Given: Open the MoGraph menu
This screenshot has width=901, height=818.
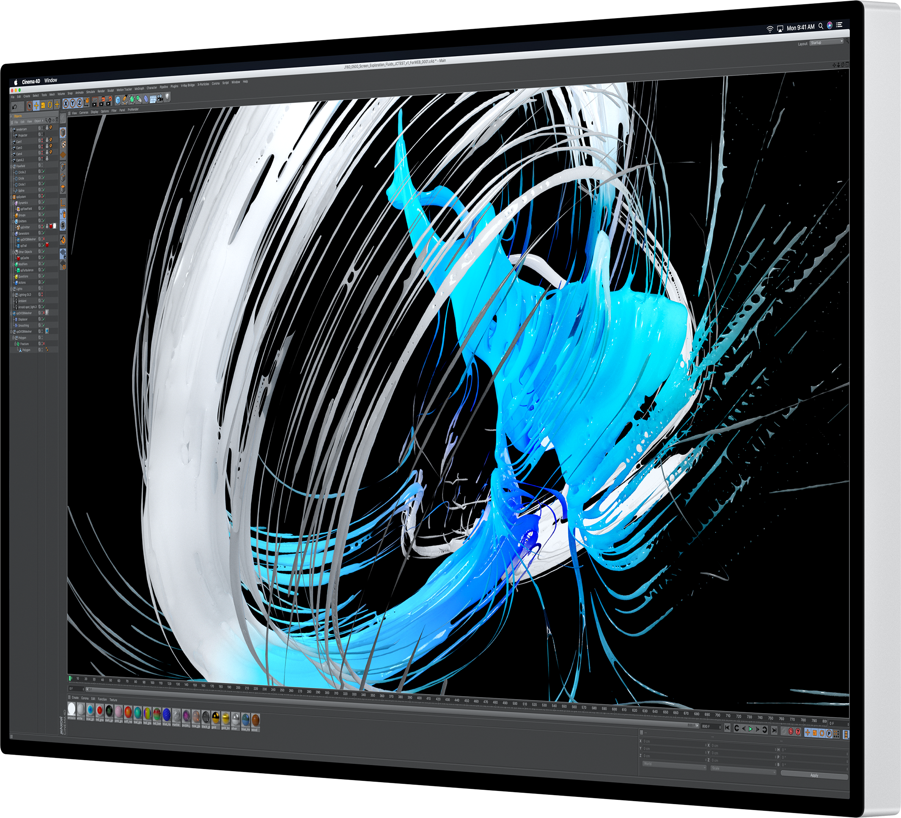Looking at the screenshot, I should click(140, 88).
